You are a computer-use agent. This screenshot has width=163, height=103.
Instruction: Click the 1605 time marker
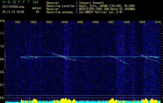pos(80,22)
